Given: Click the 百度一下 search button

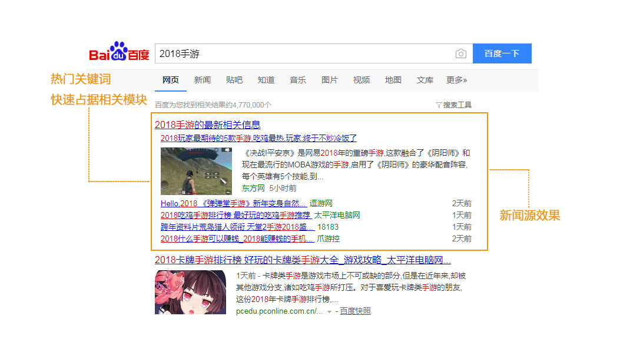Looking at the screenshot, I should click(x=502, y=53).
